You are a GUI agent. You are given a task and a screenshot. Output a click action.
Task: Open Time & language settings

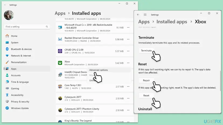(x=27, y=82)
